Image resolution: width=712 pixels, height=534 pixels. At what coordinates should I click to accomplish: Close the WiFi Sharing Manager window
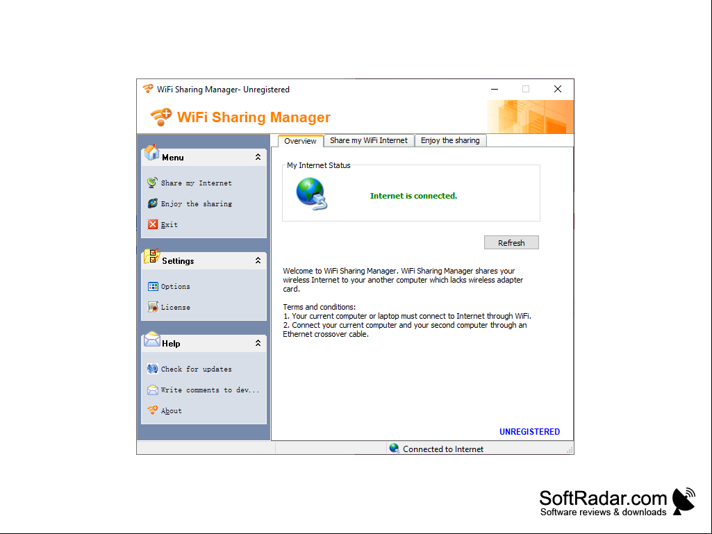click(x=558, y=89)
